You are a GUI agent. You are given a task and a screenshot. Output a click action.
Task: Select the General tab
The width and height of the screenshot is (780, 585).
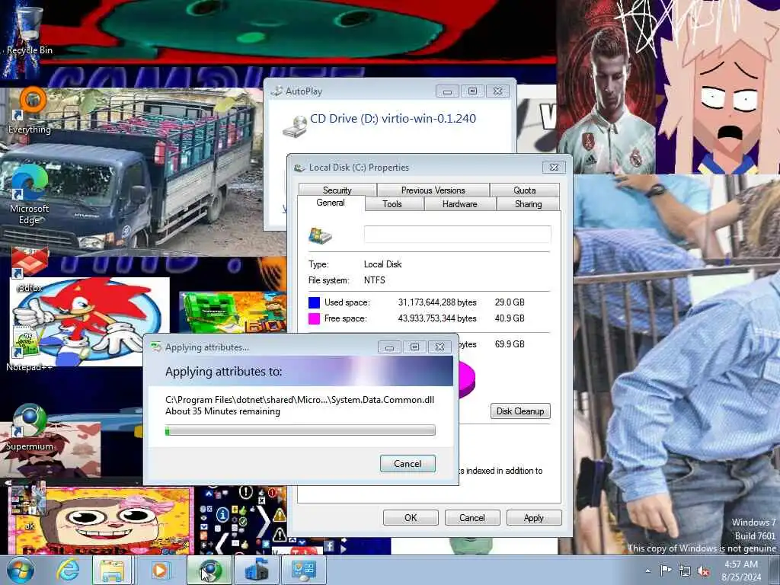(x=331, y=203)
